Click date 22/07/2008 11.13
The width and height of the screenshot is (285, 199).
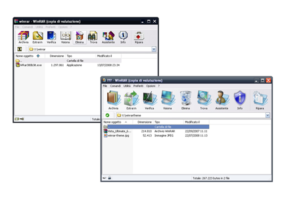(x=196, y=136)
